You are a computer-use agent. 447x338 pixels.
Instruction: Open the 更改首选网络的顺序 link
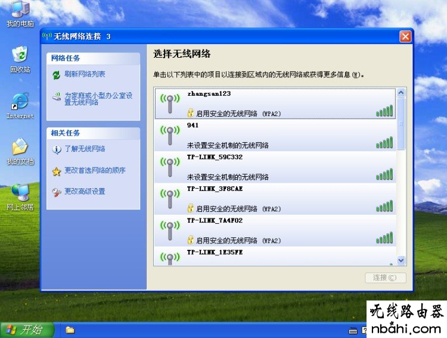pos(95,170)
